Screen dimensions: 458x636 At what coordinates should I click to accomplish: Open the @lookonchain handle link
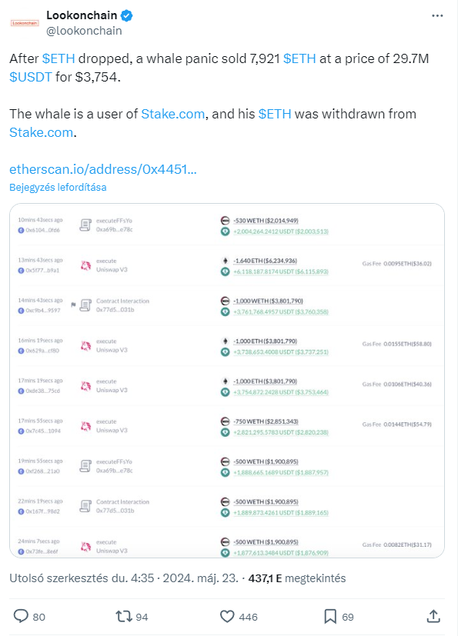point(84,31)
